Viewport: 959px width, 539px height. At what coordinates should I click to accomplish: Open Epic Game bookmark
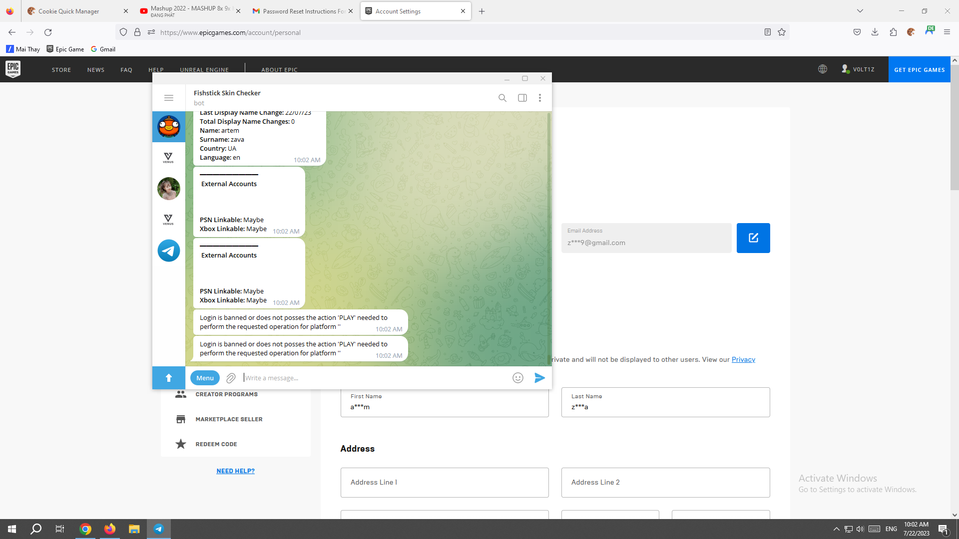click(x=65, y=49)
